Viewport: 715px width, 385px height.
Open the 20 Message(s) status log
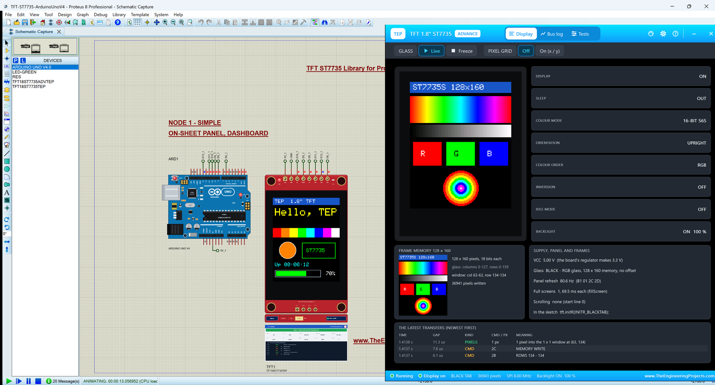tap(63, 381)
